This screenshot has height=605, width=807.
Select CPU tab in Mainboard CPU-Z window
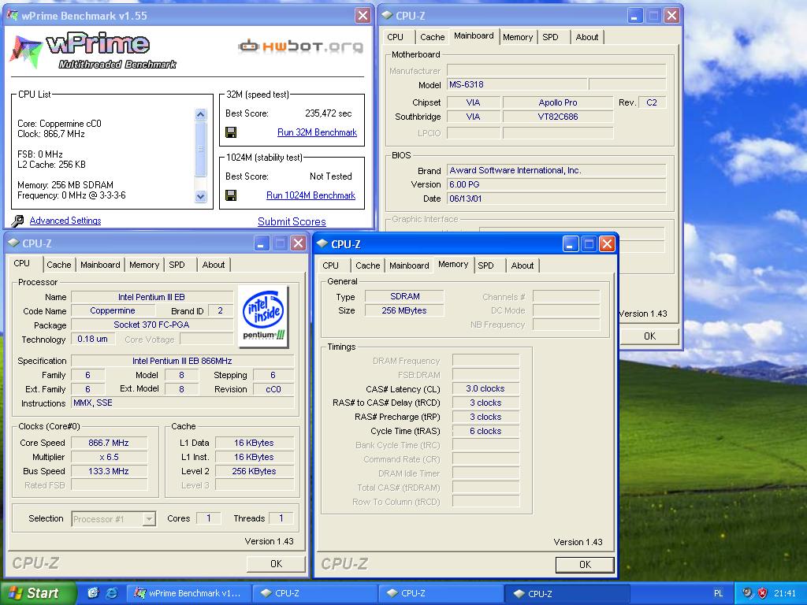coord(396,37)
